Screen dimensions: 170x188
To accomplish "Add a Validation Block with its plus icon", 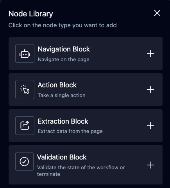I will click(x=151, y=165).
